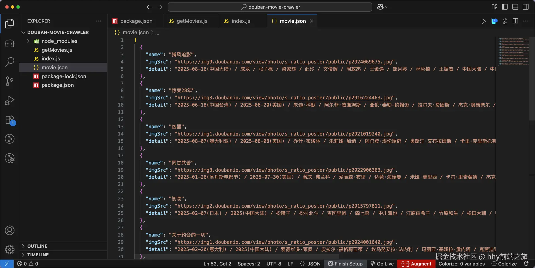This screenshot has height=268, width=535.
Task: Go forward in navigation history
Action: tap(160, 7)
